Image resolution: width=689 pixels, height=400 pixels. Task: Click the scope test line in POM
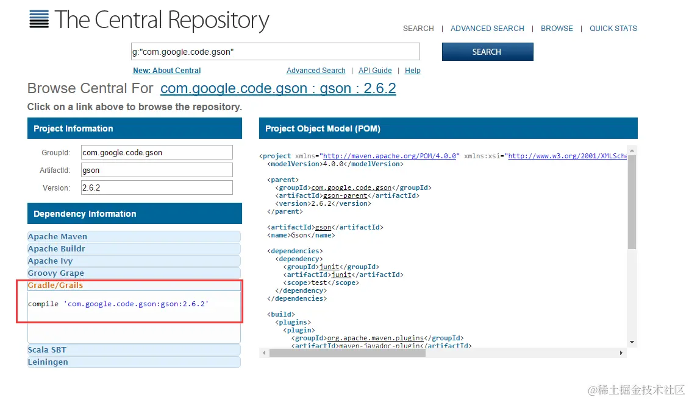point(321,283)
